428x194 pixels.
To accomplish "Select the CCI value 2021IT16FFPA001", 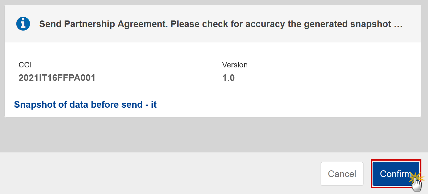I will coord(57,78).
